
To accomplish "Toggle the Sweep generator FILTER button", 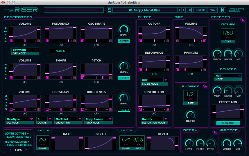I will click(x=124, y=41).
